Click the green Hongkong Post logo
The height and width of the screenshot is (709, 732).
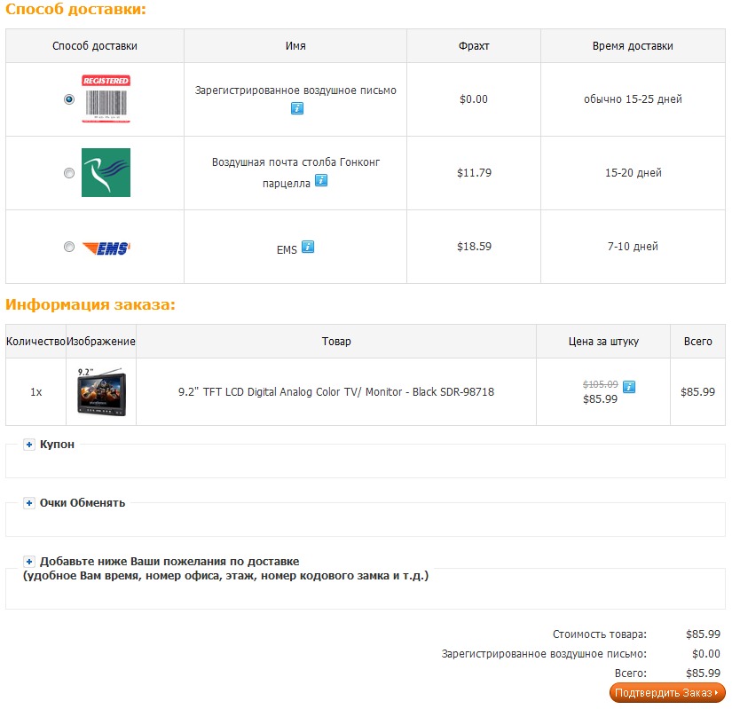coord(106,172)
